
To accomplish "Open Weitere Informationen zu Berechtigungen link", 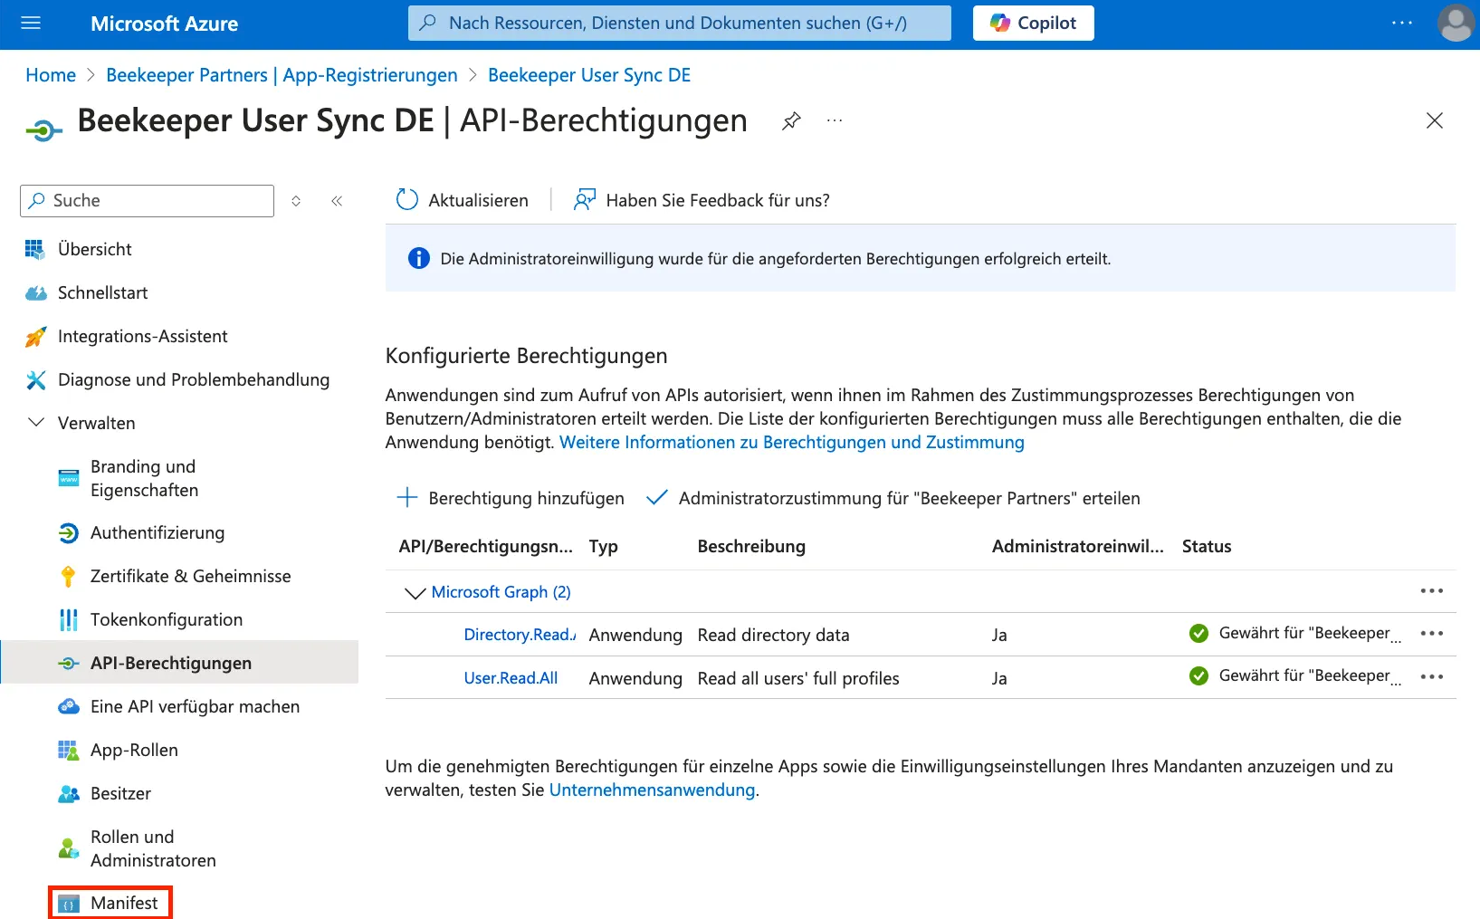I will pyautogui.click(x=792, y=442).
